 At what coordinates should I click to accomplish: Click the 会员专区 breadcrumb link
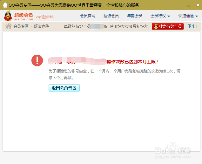click(21, 26)
